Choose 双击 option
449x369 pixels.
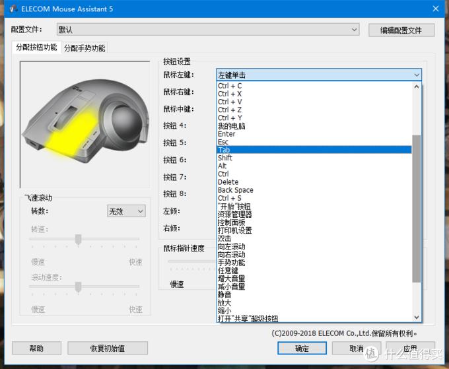pos(314,238)
